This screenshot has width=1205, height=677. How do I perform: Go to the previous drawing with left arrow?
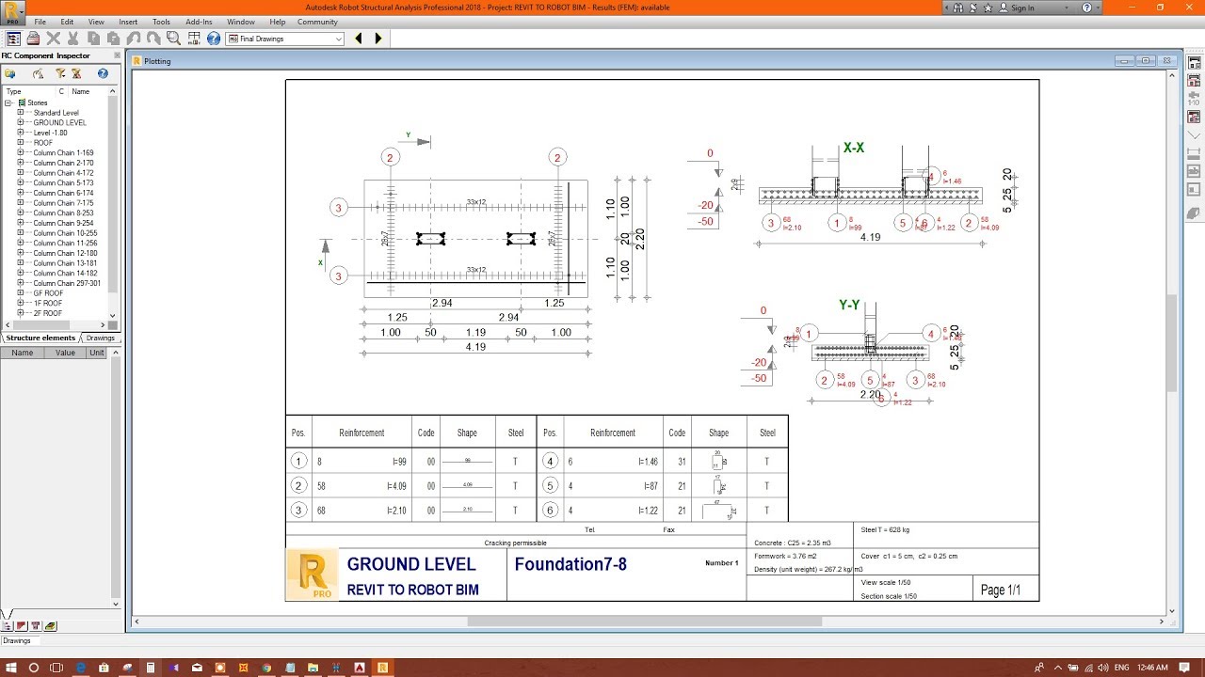(x=359, y=39)
